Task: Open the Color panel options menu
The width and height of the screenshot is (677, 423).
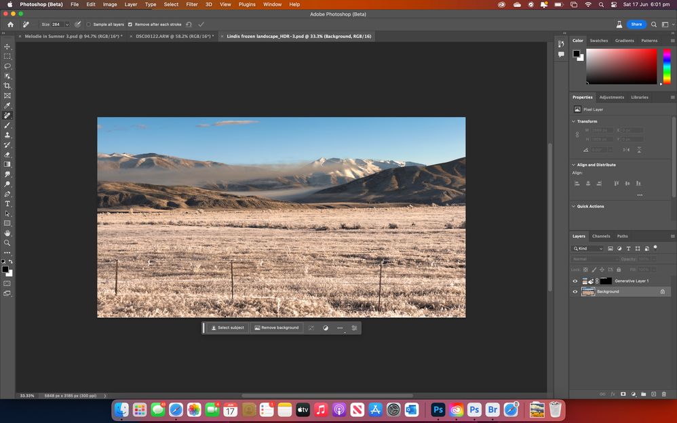Action: pos(672,41)
